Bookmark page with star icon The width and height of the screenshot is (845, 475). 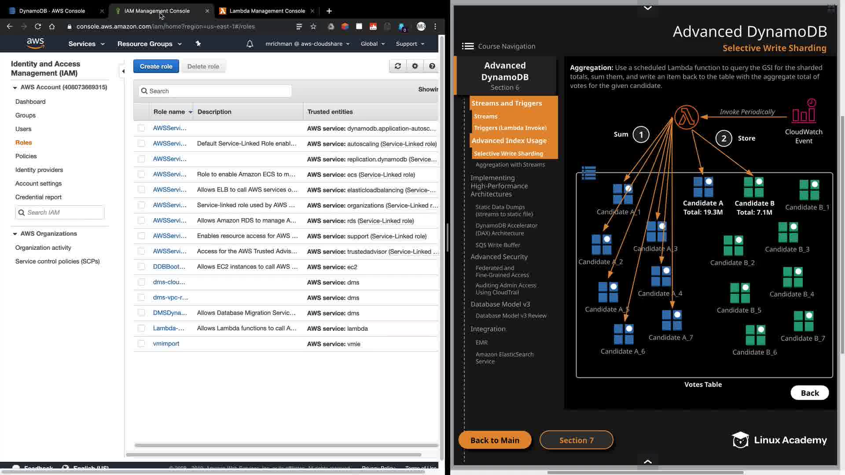click(313, 26)
